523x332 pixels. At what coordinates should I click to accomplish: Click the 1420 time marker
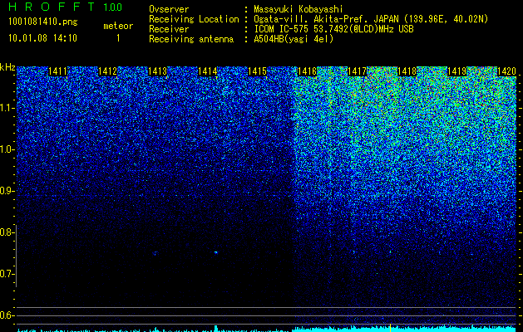point(506,71)
